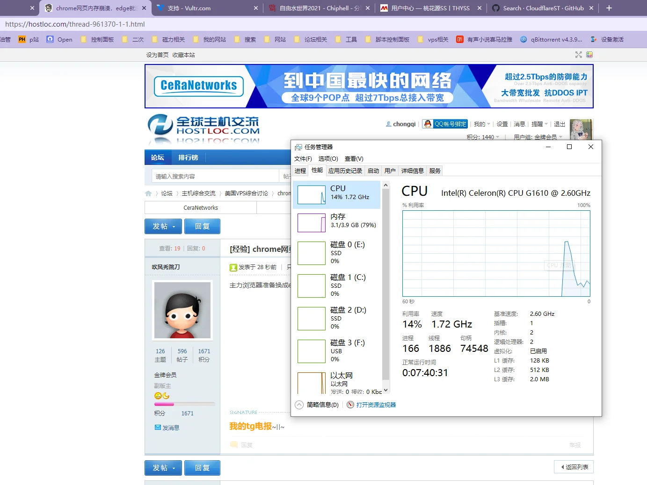The width and height of the screenshot is (647, 485).
Task: Click the 返回列表 button
Action: pyautogui.click(x=574, y=467)
